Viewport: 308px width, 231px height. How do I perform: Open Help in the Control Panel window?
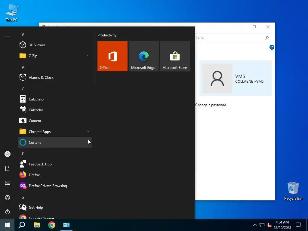click(272, 47)
